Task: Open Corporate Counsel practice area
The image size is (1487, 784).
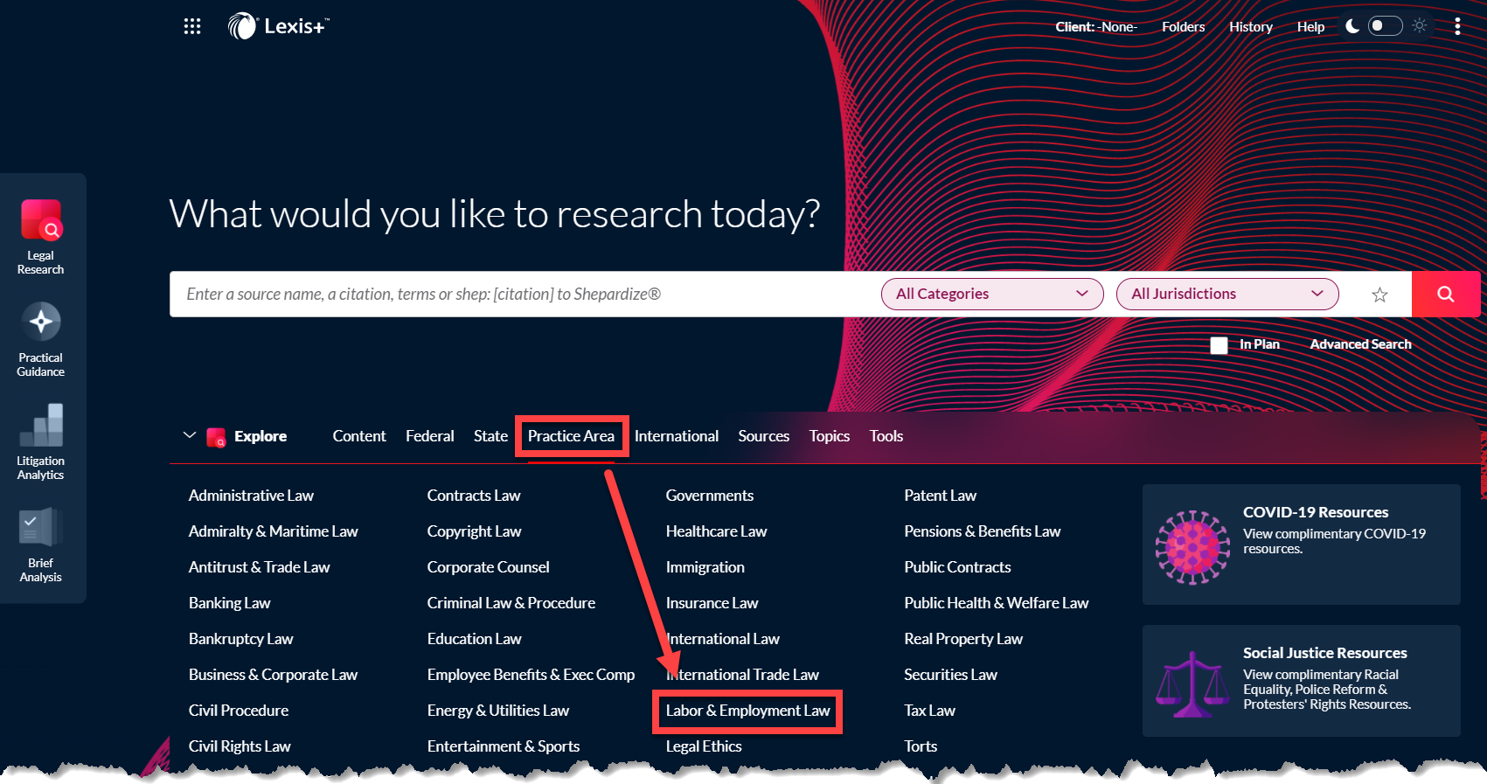Action: pyautogui.click(x=489, y=567)
